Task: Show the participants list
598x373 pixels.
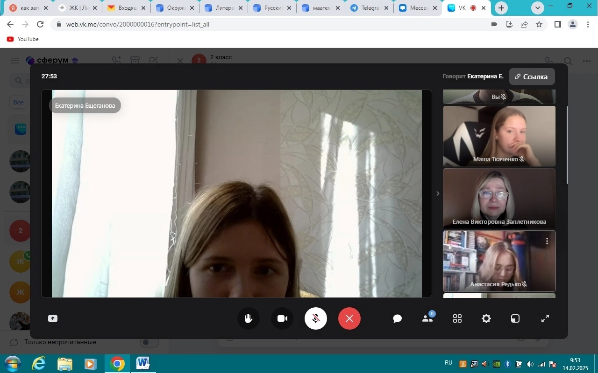Action: pos(427,318)
